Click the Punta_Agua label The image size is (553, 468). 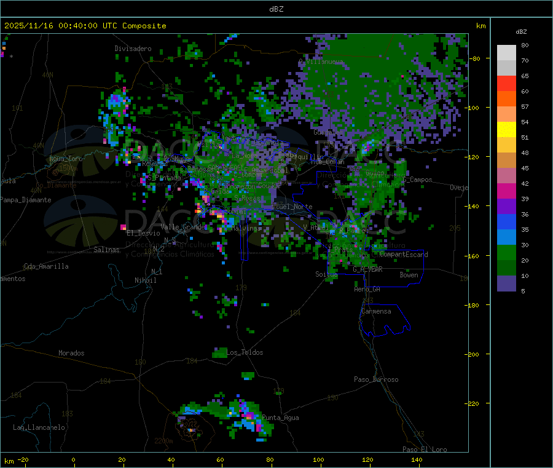click(280, 418)
